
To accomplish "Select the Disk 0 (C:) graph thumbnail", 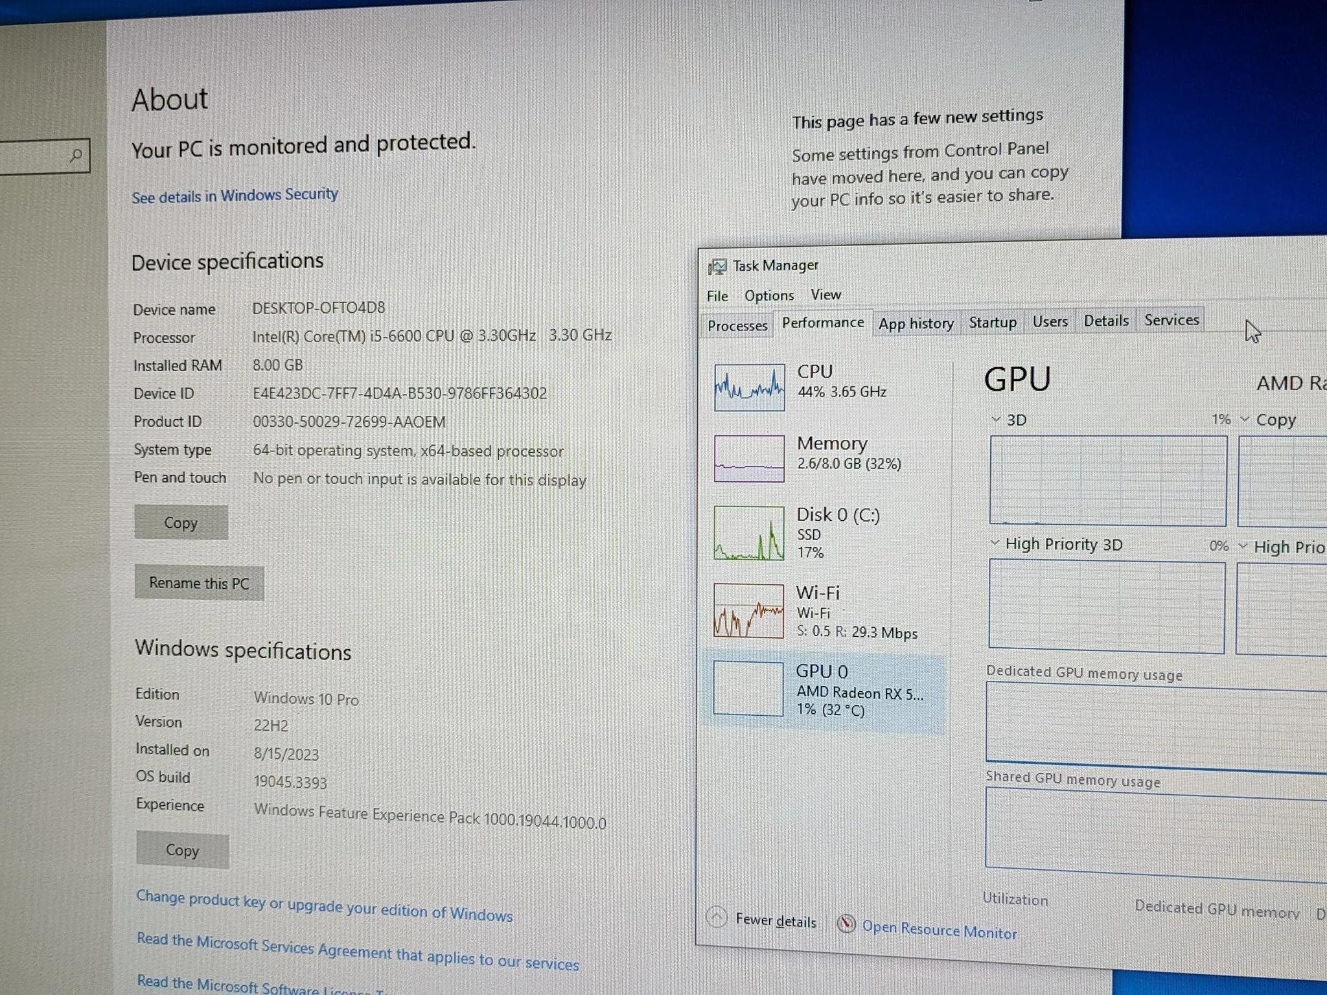I will 748,533.
